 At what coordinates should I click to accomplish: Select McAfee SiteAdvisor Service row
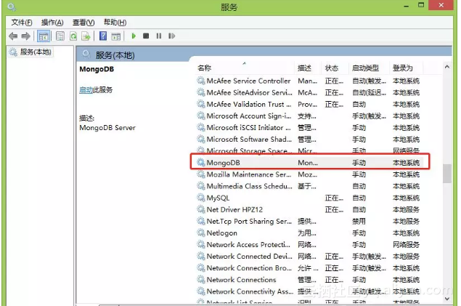(x=310, y=92)
